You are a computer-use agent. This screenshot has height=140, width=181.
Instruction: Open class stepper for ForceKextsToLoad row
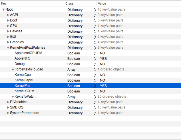click(94, 70)
